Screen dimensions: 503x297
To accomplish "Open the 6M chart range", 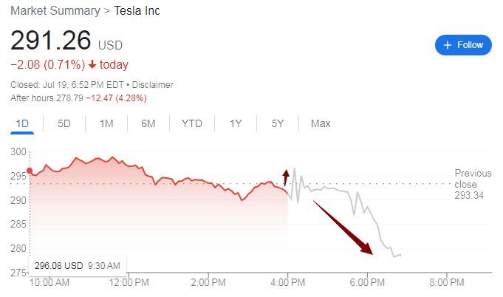I will [x=148, y=123].
